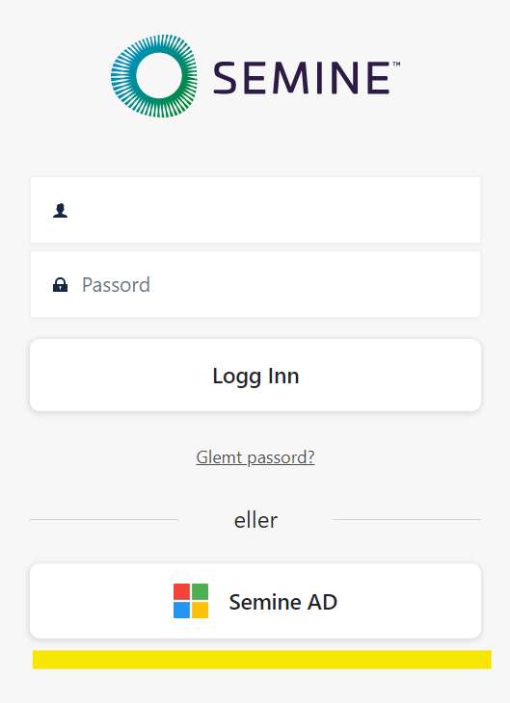Open the Glemt passord? link
The image size is (510, 703).
coord(255,457)
